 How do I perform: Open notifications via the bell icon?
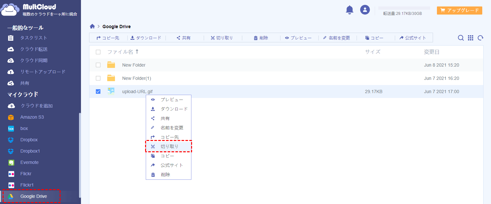pyautogui.click(x=349, y=10)
